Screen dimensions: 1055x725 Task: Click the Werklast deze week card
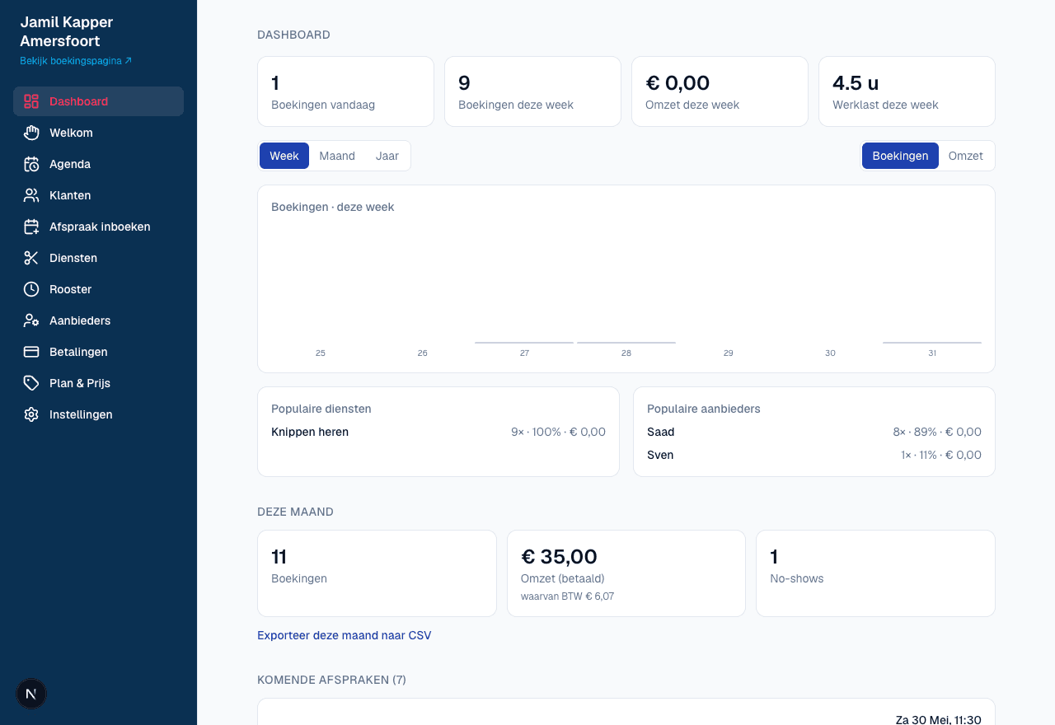pos(907,91)
